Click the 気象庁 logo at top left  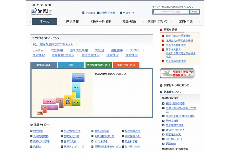[x=41, y=10]
